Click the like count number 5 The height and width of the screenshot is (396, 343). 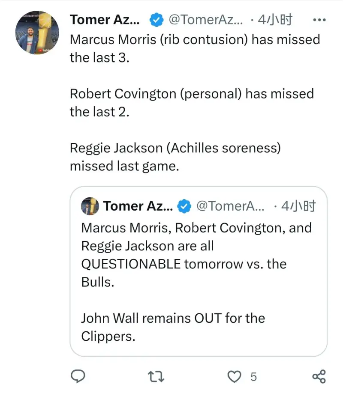pos(254,377)
